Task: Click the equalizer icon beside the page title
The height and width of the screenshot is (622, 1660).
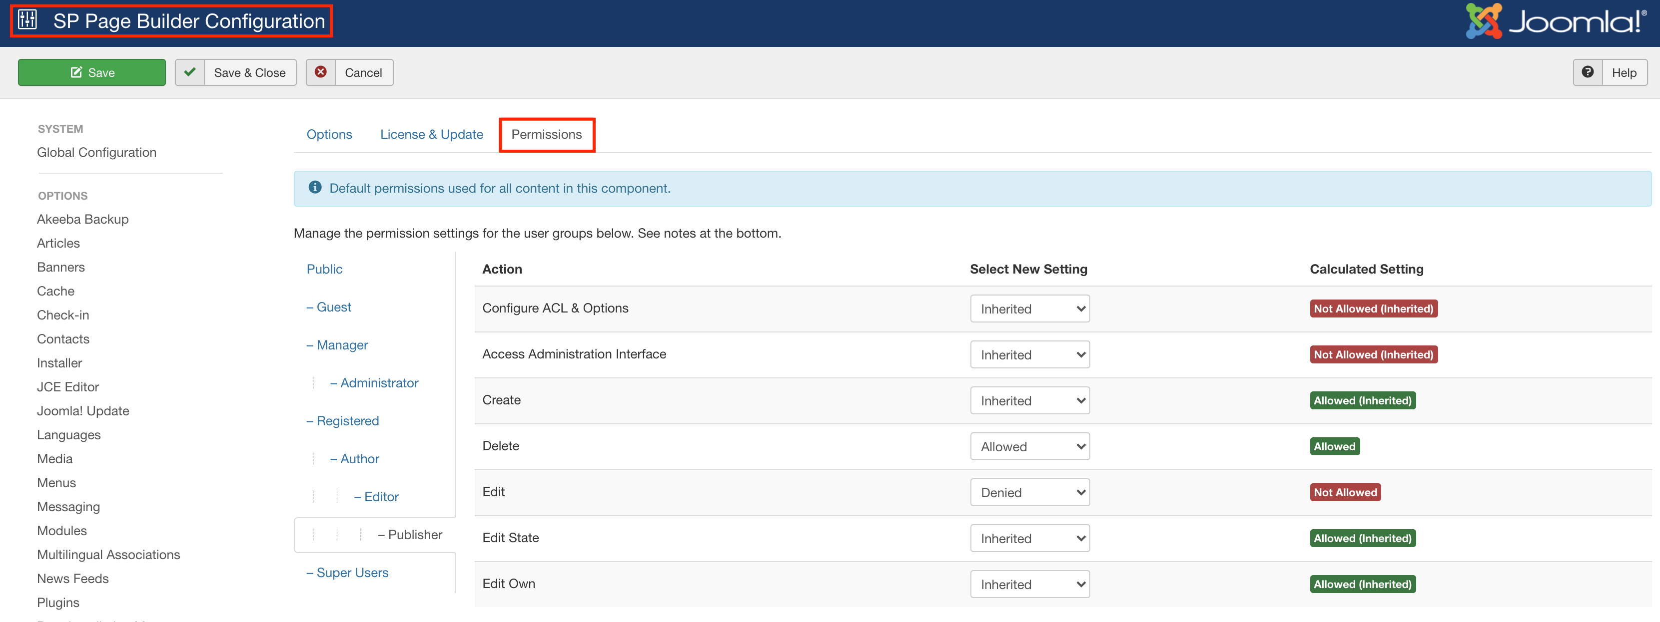Action: (x=27, y=20)
